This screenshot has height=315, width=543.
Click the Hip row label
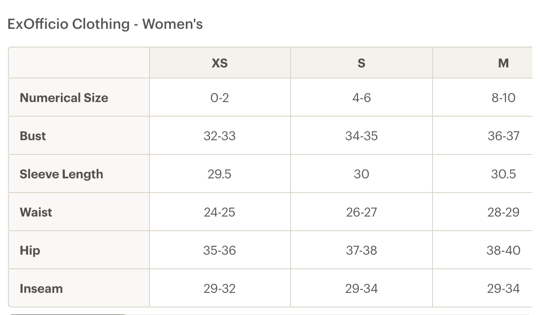(x=30, y=250)
